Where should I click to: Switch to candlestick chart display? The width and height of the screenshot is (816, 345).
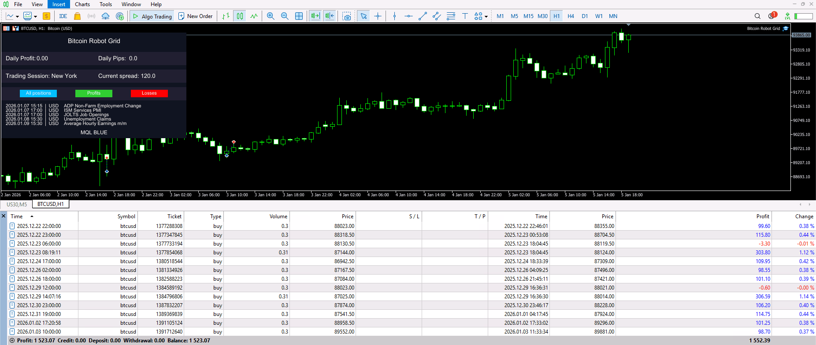(240, 16)
